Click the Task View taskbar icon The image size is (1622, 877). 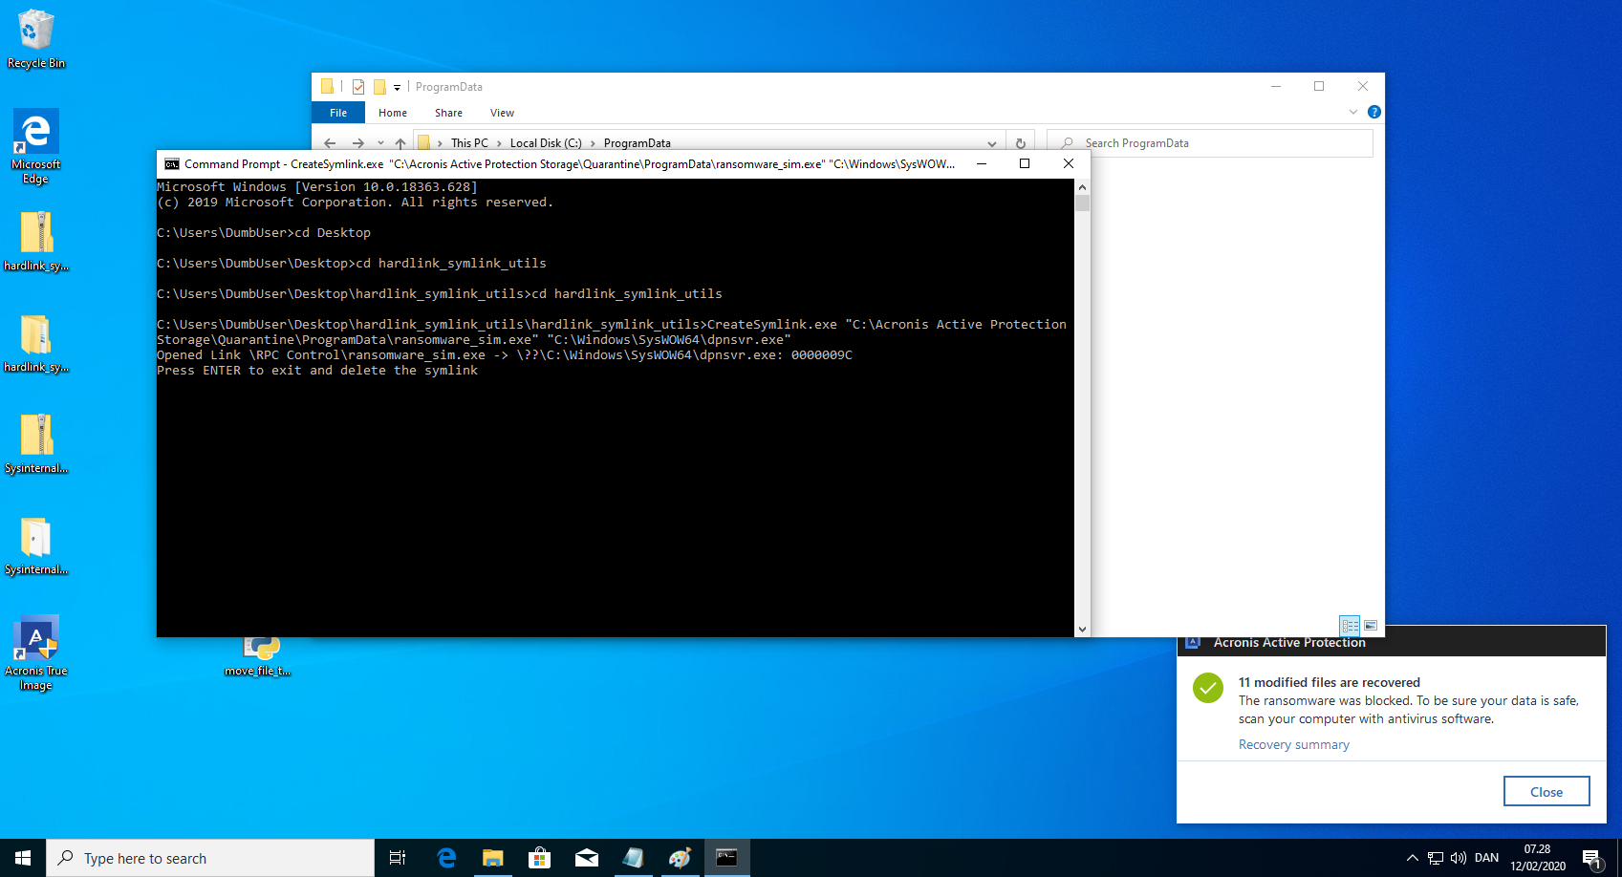[398, 858]
